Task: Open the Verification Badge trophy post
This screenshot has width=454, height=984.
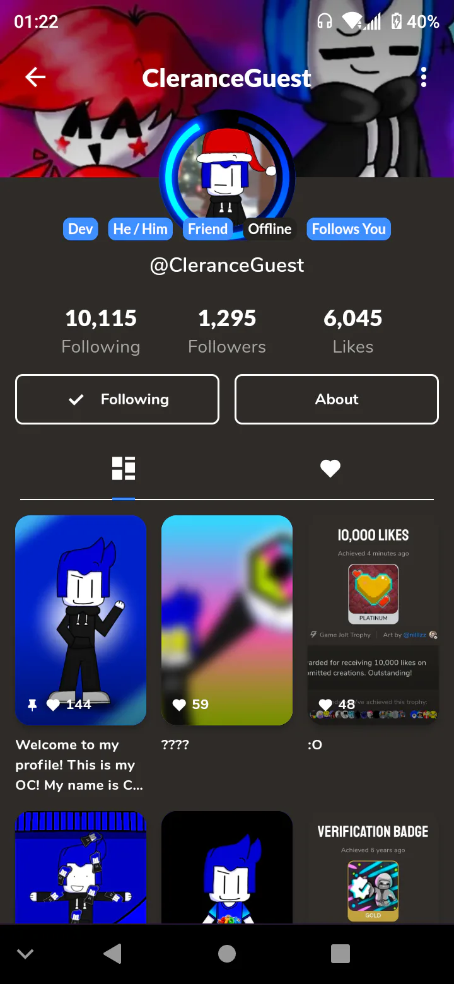Action: tap(373, 867)
